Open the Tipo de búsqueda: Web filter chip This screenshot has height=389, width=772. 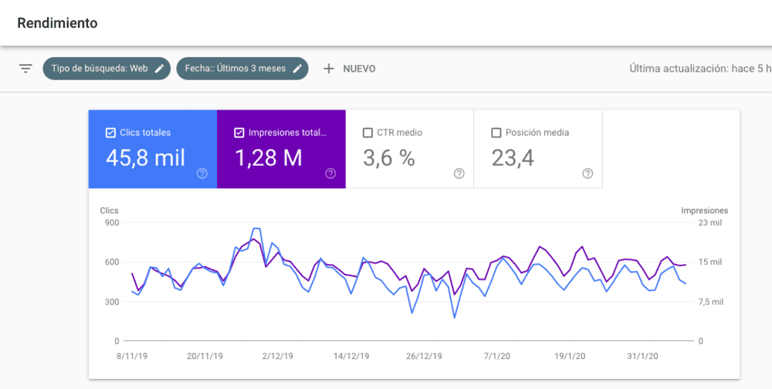(99, 69)
